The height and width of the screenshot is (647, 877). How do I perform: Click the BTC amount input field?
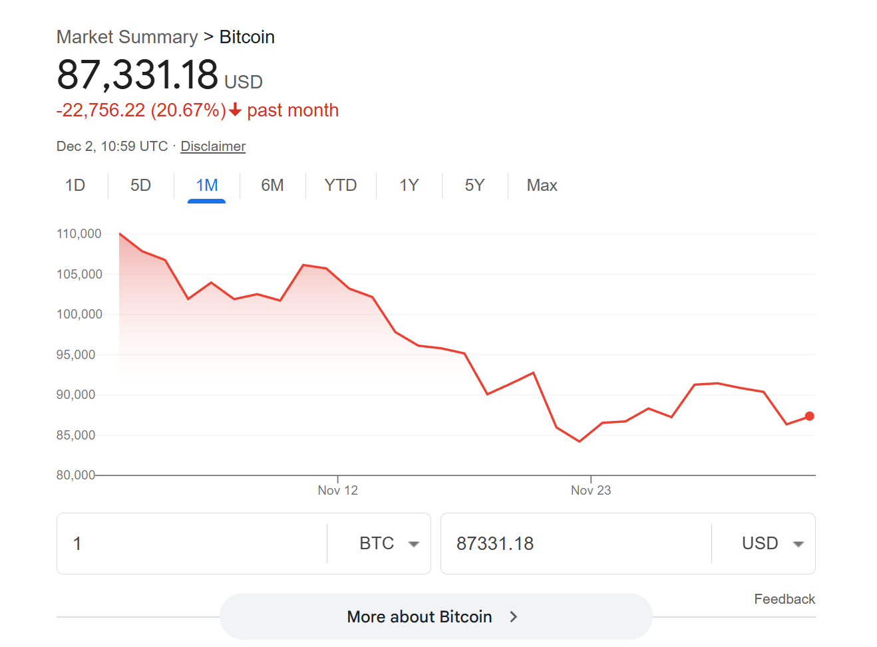tap(193, 544)
